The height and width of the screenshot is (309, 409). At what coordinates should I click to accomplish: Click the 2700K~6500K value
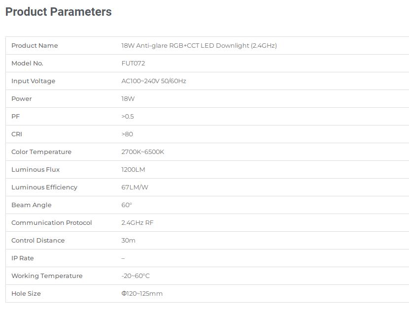pos(143,152)
